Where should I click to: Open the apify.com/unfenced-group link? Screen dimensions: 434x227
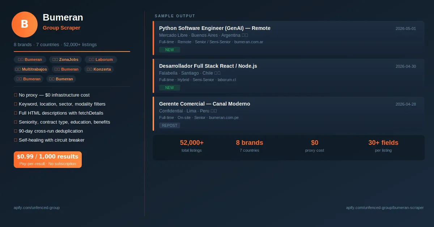pos(37,208)
